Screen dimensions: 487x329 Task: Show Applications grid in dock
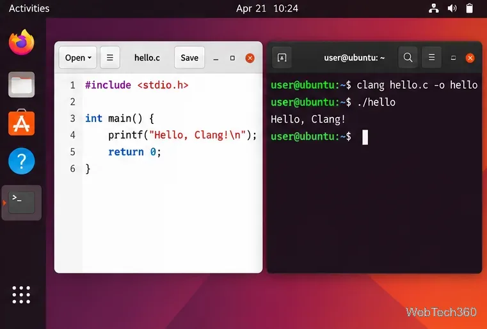[x=21, y=295]
